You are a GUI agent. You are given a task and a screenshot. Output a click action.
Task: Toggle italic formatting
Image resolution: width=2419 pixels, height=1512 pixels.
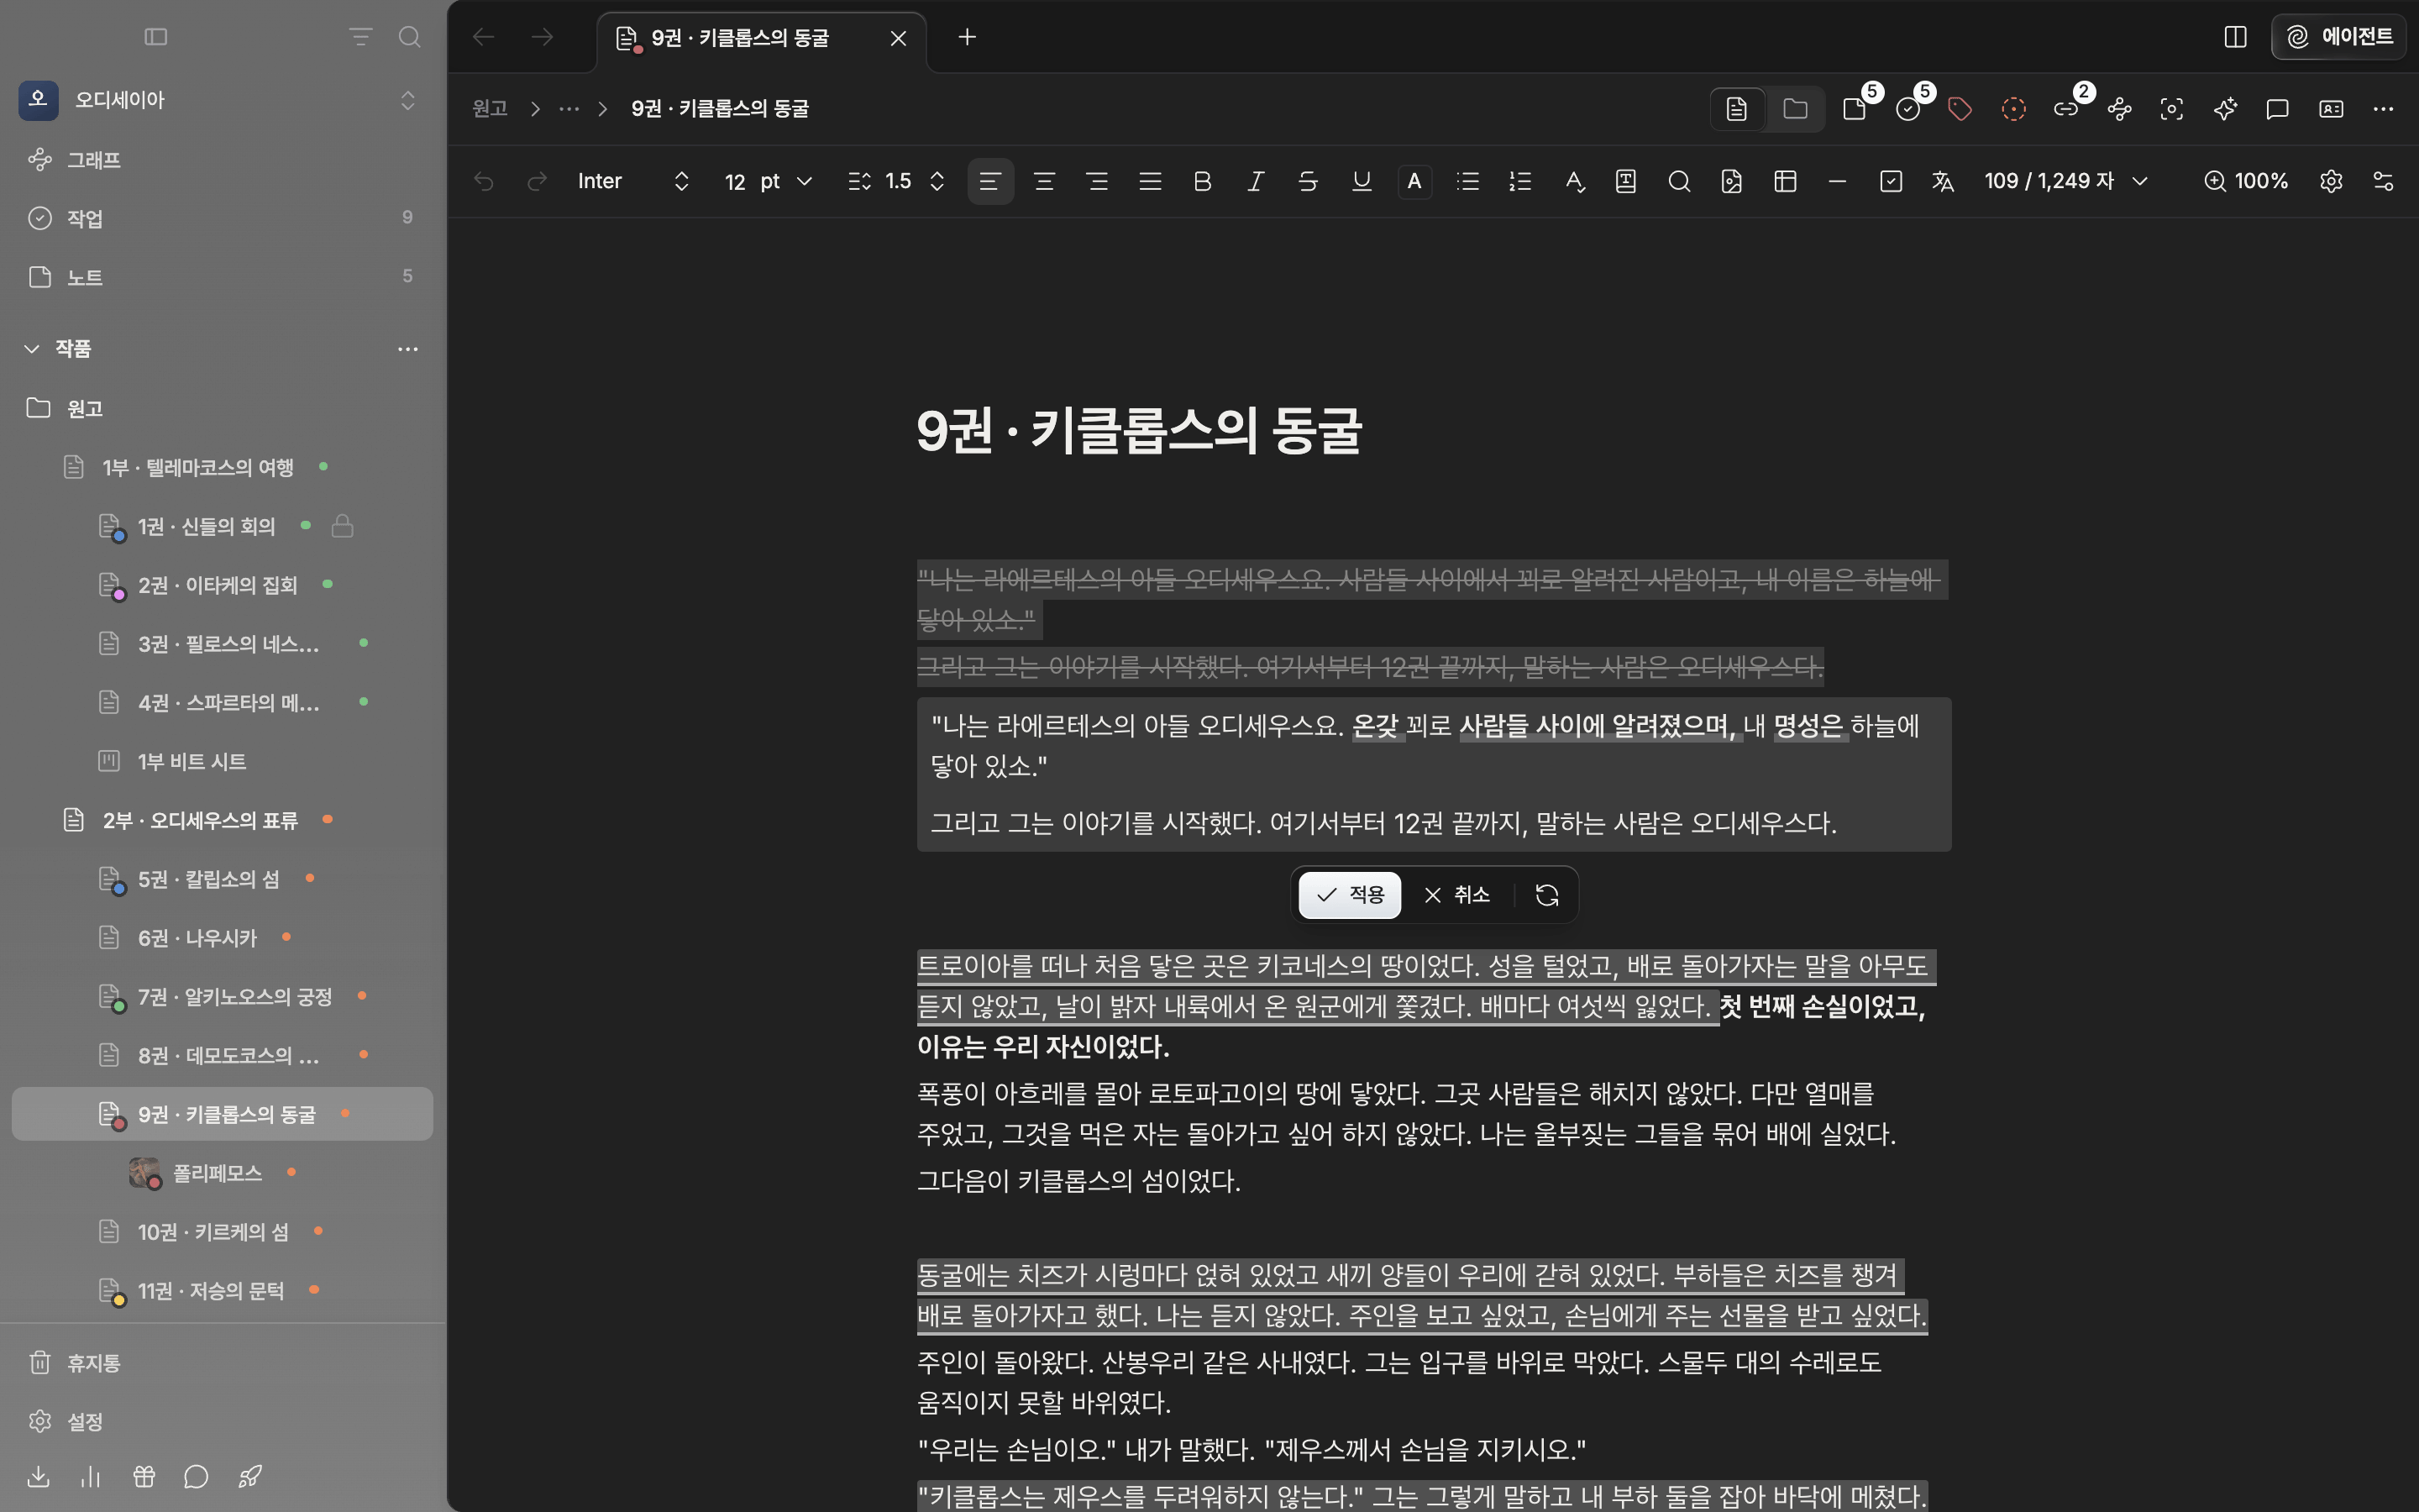1256,181
